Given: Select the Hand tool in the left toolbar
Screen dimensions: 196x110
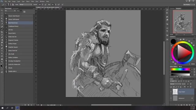Looking at the screenshot, I should click(x=2, y=59).
